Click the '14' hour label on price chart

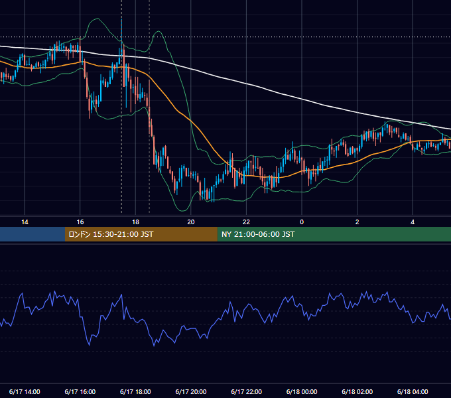(x=25, y=222)
